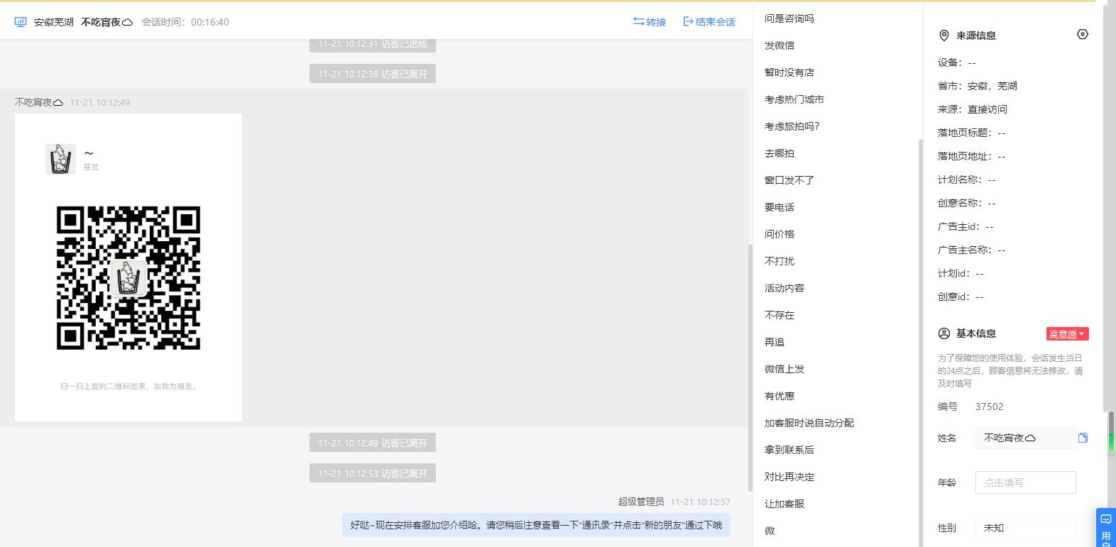This screenshot has height=547, width=1116.
Task: Click the 10:12:49 访客已离开 system notice
Action: pos(373,443)
